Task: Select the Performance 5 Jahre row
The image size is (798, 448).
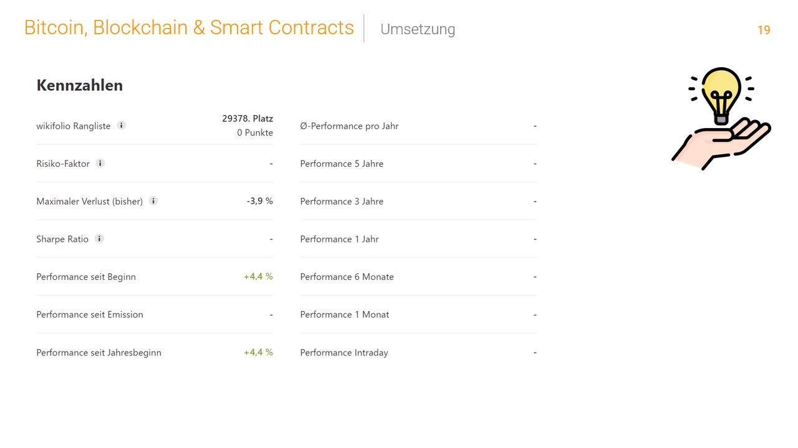Action: coord(418,164)
